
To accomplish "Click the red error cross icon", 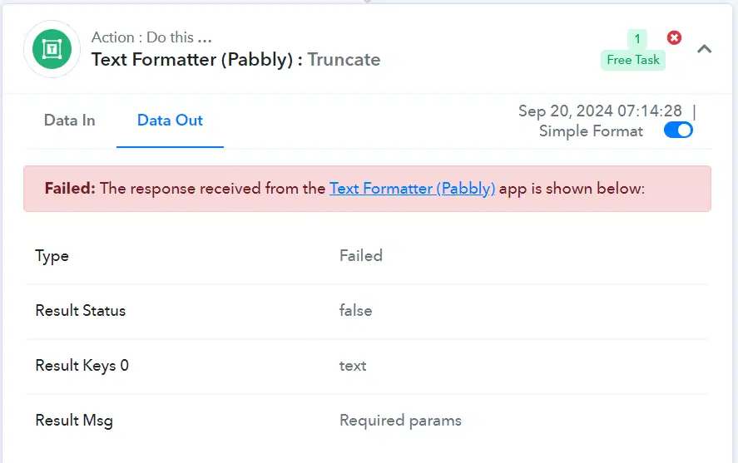I will point(674,37).
